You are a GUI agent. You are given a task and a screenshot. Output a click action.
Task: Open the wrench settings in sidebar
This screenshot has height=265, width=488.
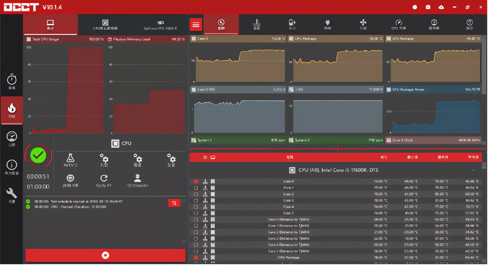tap(11, 195)
